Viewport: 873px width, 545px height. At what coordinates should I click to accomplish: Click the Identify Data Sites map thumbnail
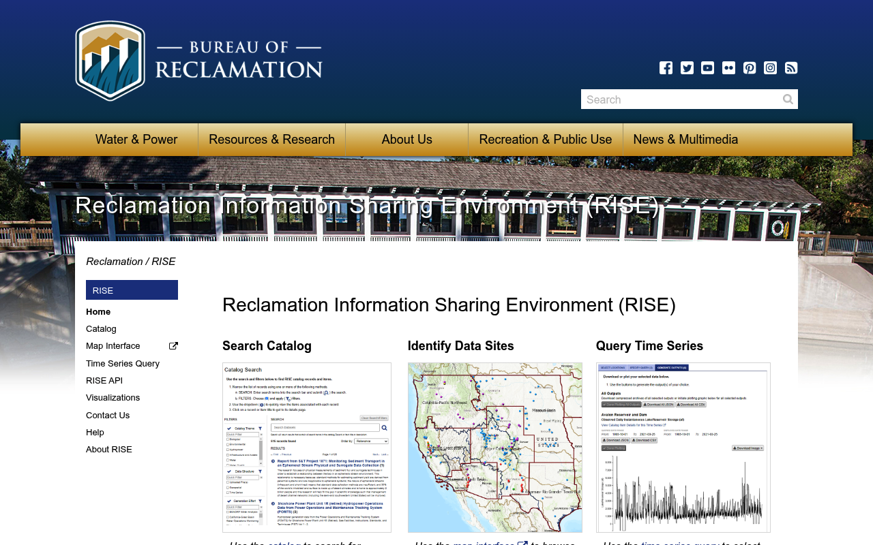click(x=495, y=448)
